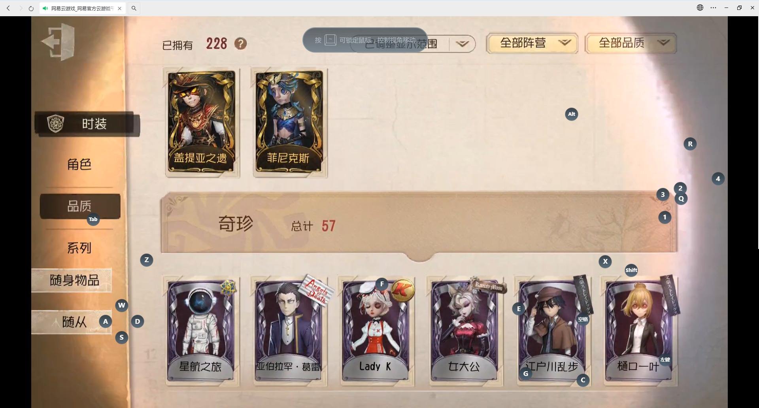Select the 菲尼克斯 costume card

click(290, 122)
